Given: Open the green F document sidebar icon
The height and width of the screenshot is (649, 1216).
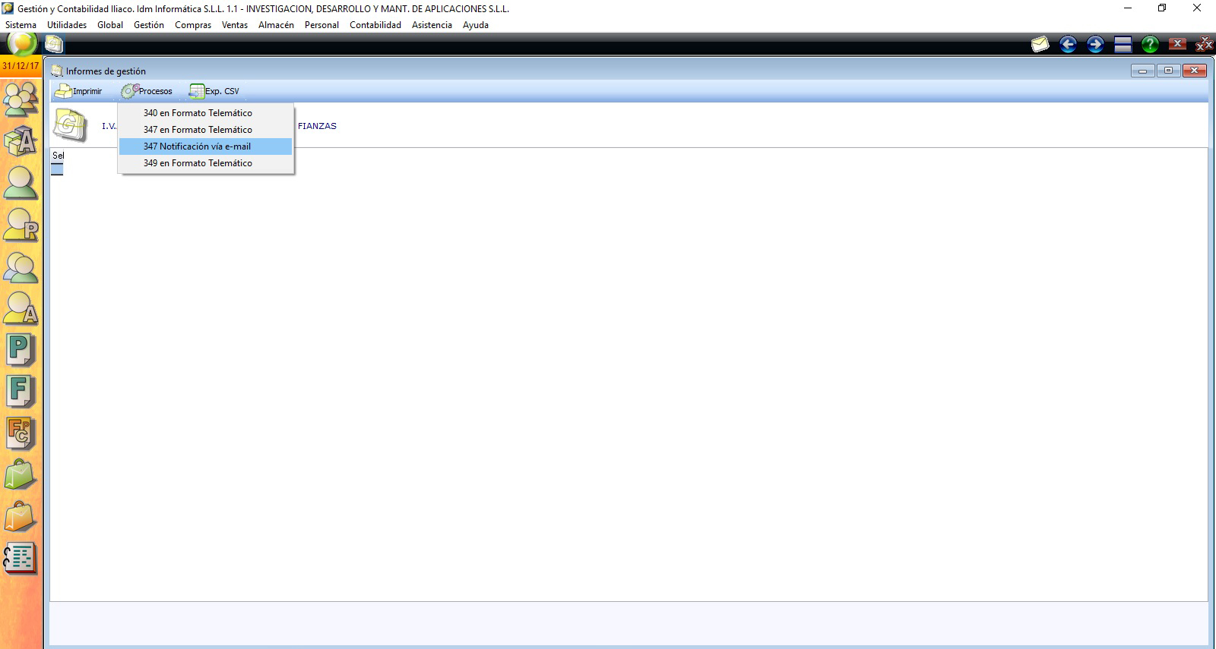Looking at the screenshot, I should (x=21, y=392).
